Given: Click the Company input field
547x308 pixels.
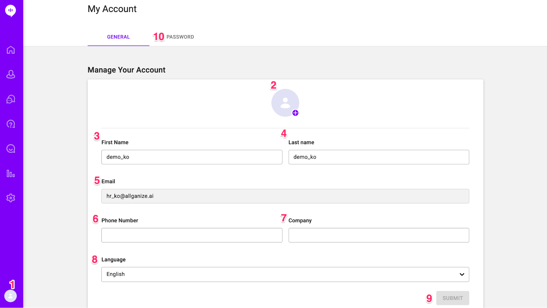Looking at the screenshot, I should pyautogui.click(x=379, y=235).
